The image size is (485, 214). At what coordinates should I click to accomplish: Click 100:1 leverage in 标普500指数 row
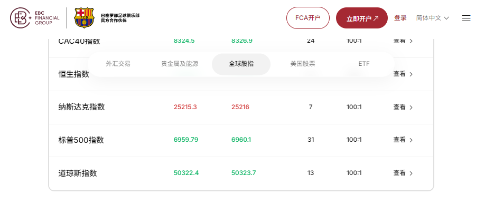[x=354, y=140]
